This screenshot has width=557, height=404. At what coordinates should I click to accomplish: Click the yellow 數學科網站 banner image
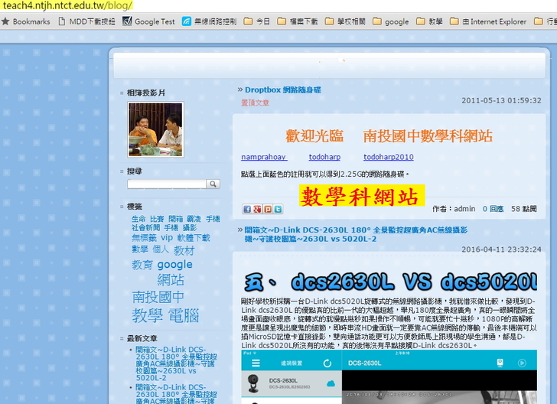tap(362, 196)
